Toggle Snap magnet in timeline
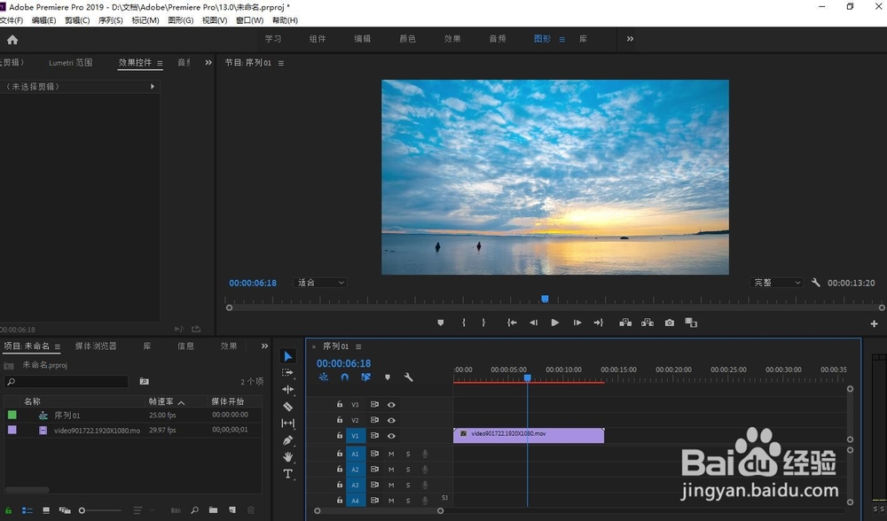887x521 pixels. tap(344, 377)
